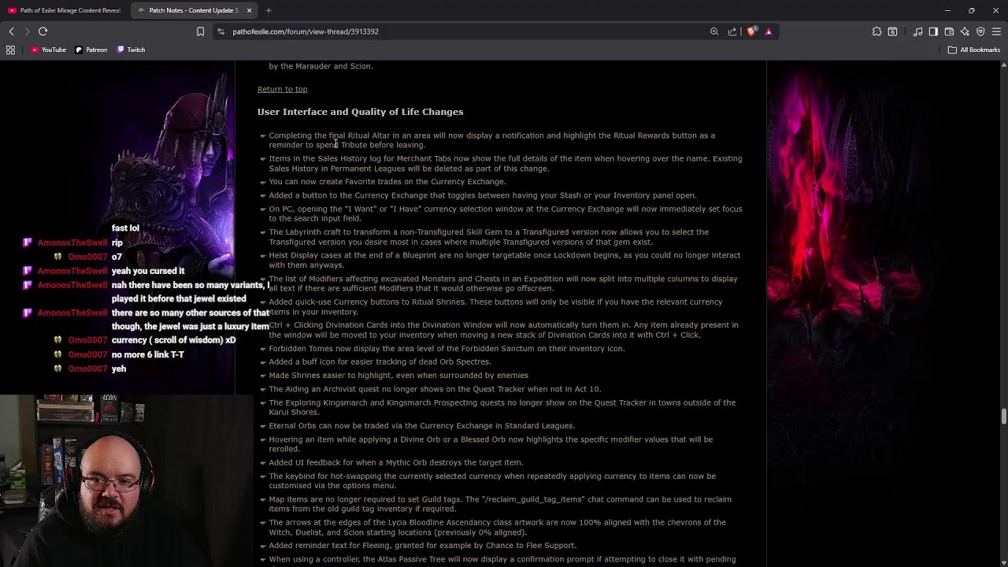This screenshot has width=1008, height=567.
Task: Open site settings icon in address bar
Action: 221,31
